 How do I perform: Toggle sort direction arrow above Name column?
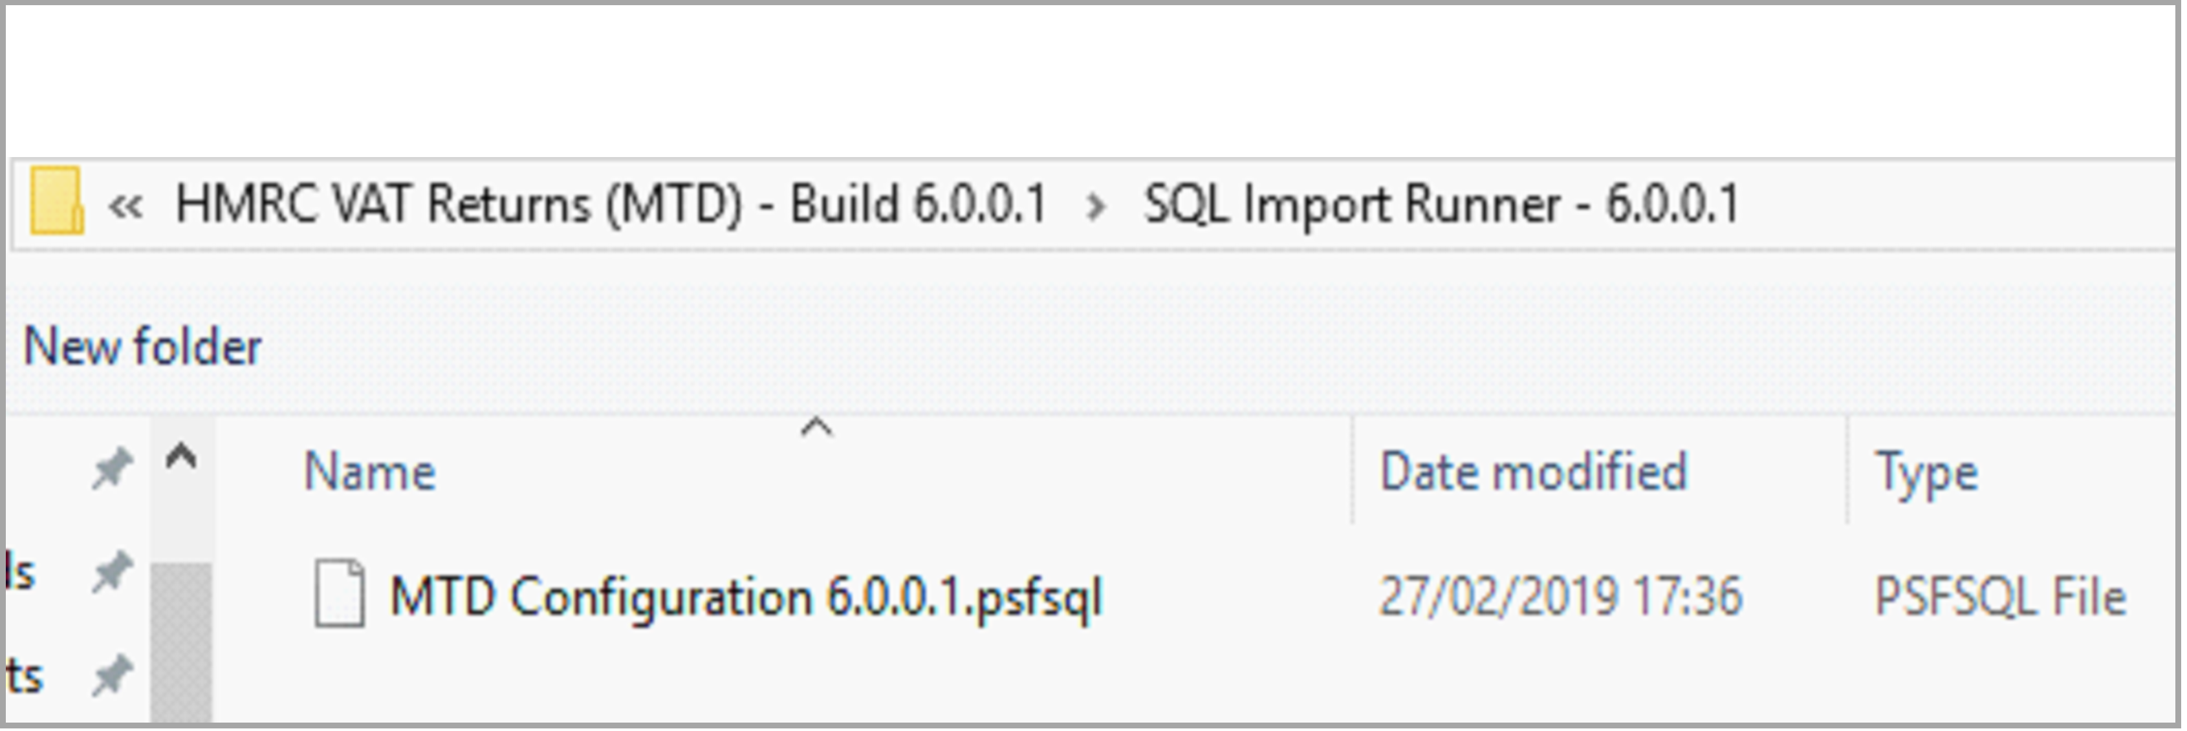(x=816, y=429)
